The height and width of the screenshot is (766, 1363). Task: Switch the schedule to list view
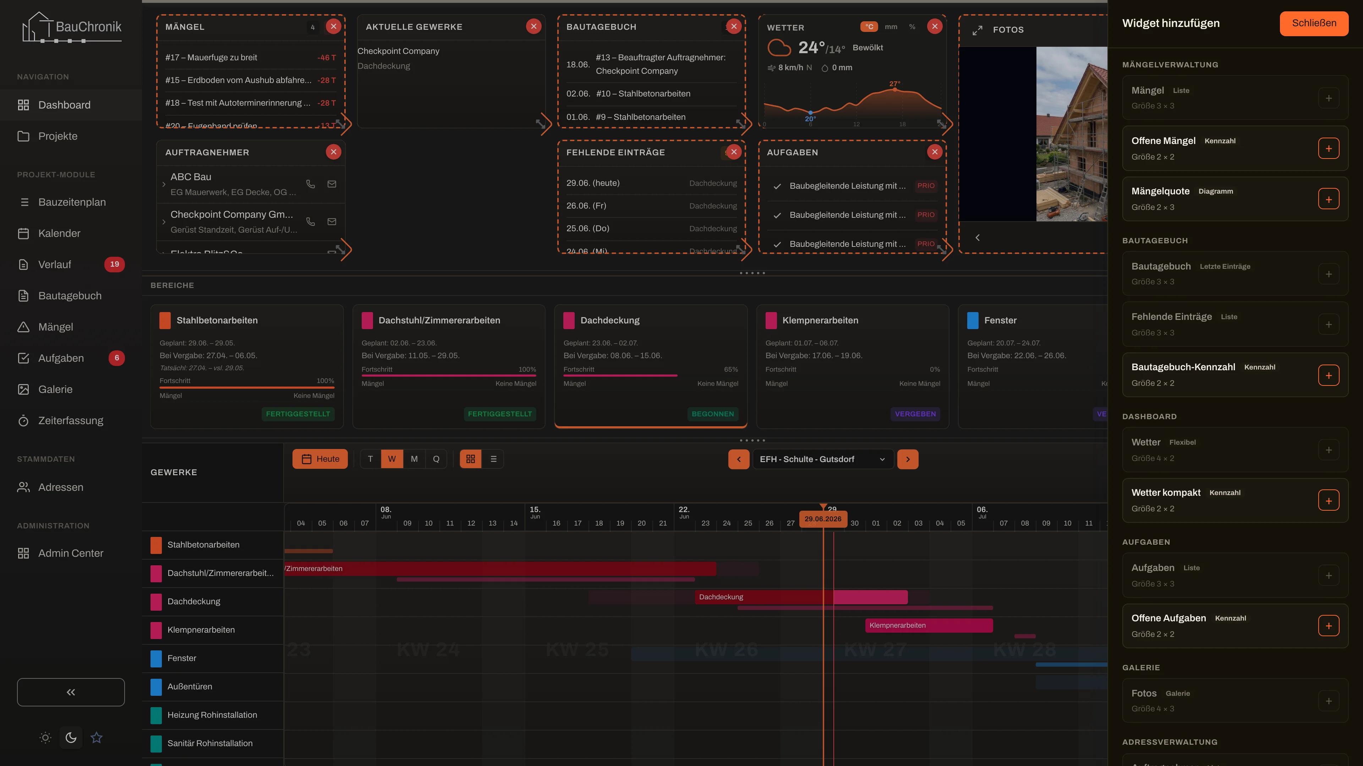[494, 459]
